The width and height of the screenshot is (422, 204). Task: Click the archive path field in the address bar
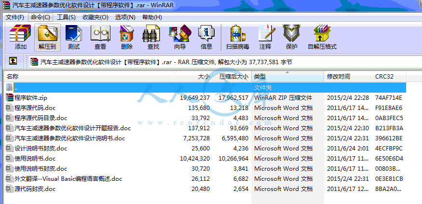(x=225, y=62)
